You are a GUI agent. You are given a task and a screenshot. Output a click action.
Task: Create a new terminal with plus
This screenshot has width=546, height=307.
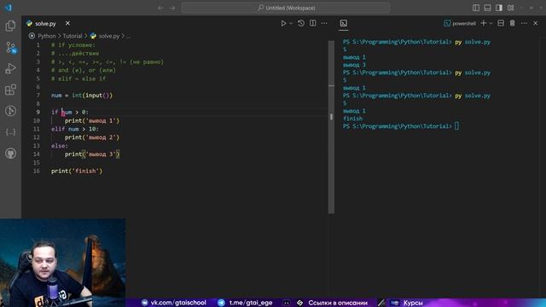[x=484, y=23]
